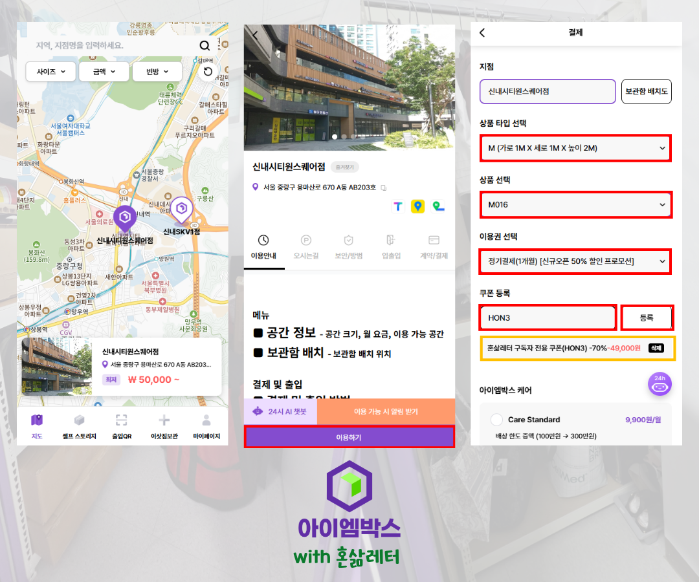Click the map search magnifier icon
Viewport: 699px width, 582px height.
coord(205,45)
